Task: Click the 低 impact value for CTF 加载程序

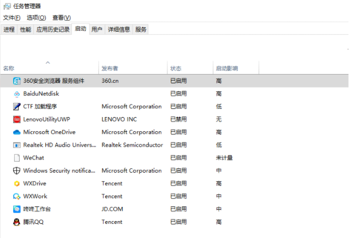Action: (x=219, y=106)
